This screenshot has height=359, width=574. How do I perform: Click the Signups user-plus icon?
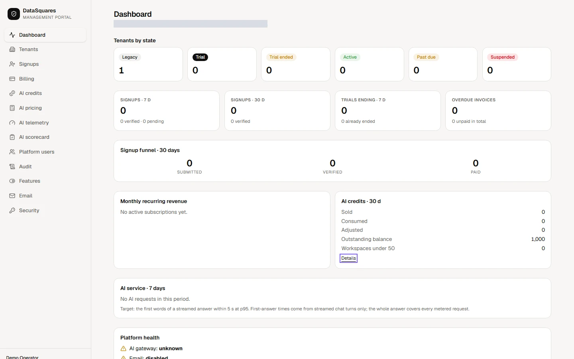click(12, 64)
